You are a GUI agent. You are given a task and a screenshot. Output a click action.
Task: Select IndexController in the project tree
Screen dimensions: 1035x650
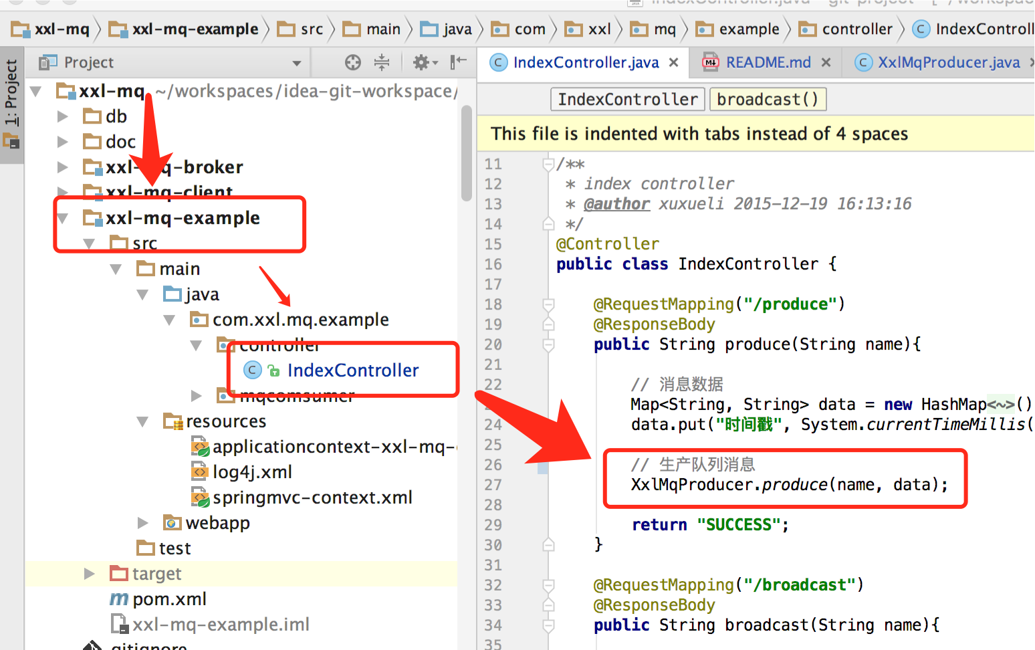click(353, 370)
